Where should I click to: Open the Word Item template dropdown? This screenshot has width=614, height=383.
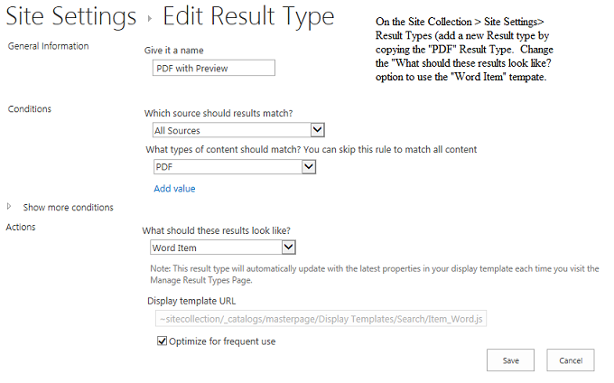pyautogui.click(x=222, y=248)
